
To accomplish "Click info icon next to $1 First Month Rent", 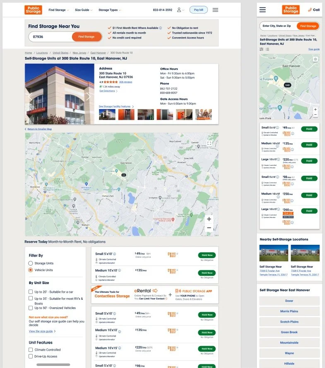I will [x=161, y=28].
